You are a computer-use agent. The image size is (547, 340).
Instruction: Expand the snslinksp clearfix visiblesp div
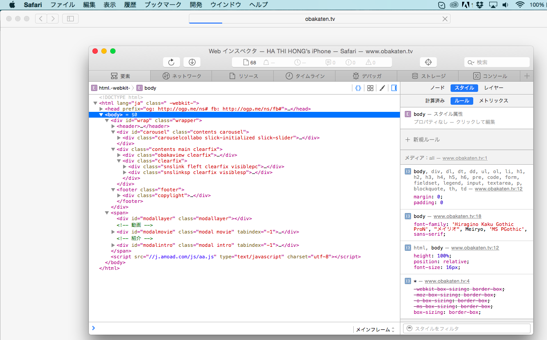(x=124, y=172)
